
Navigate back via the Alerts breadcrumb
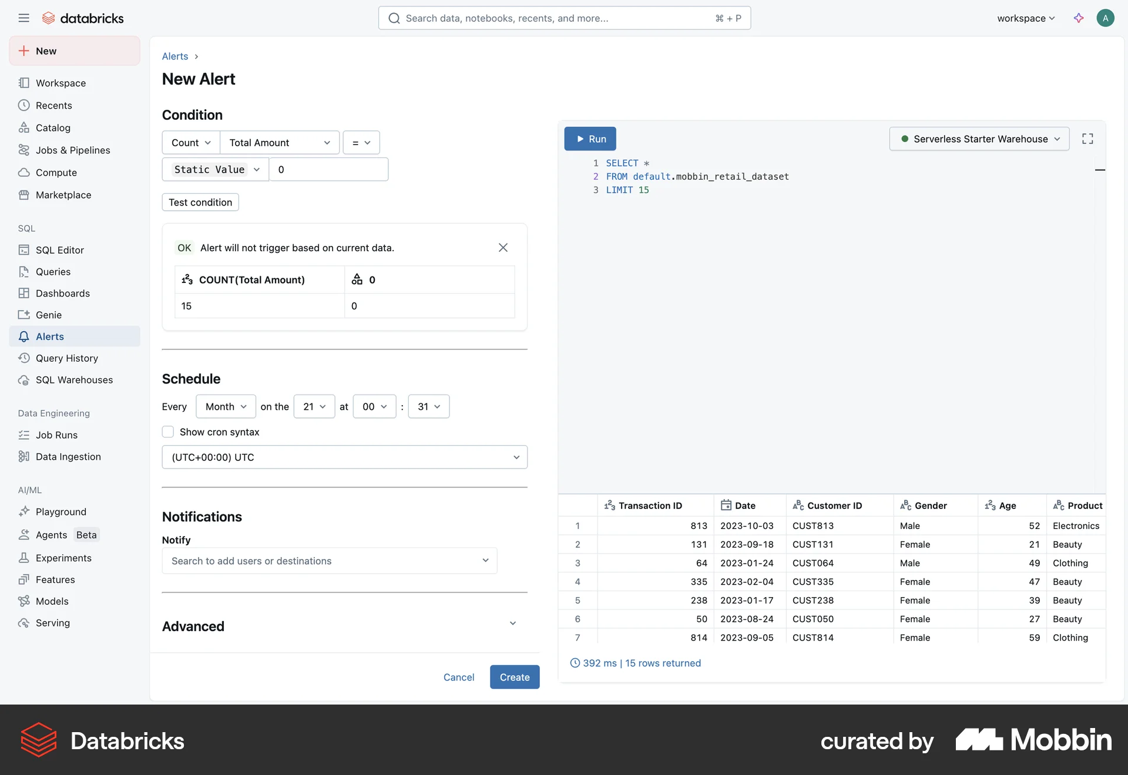tap(174, 56)
